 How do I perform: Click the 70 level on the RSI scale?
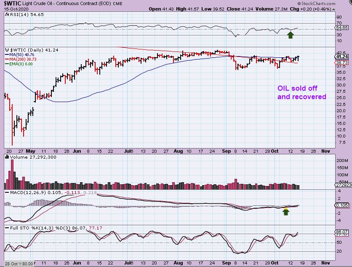(339, 23)
